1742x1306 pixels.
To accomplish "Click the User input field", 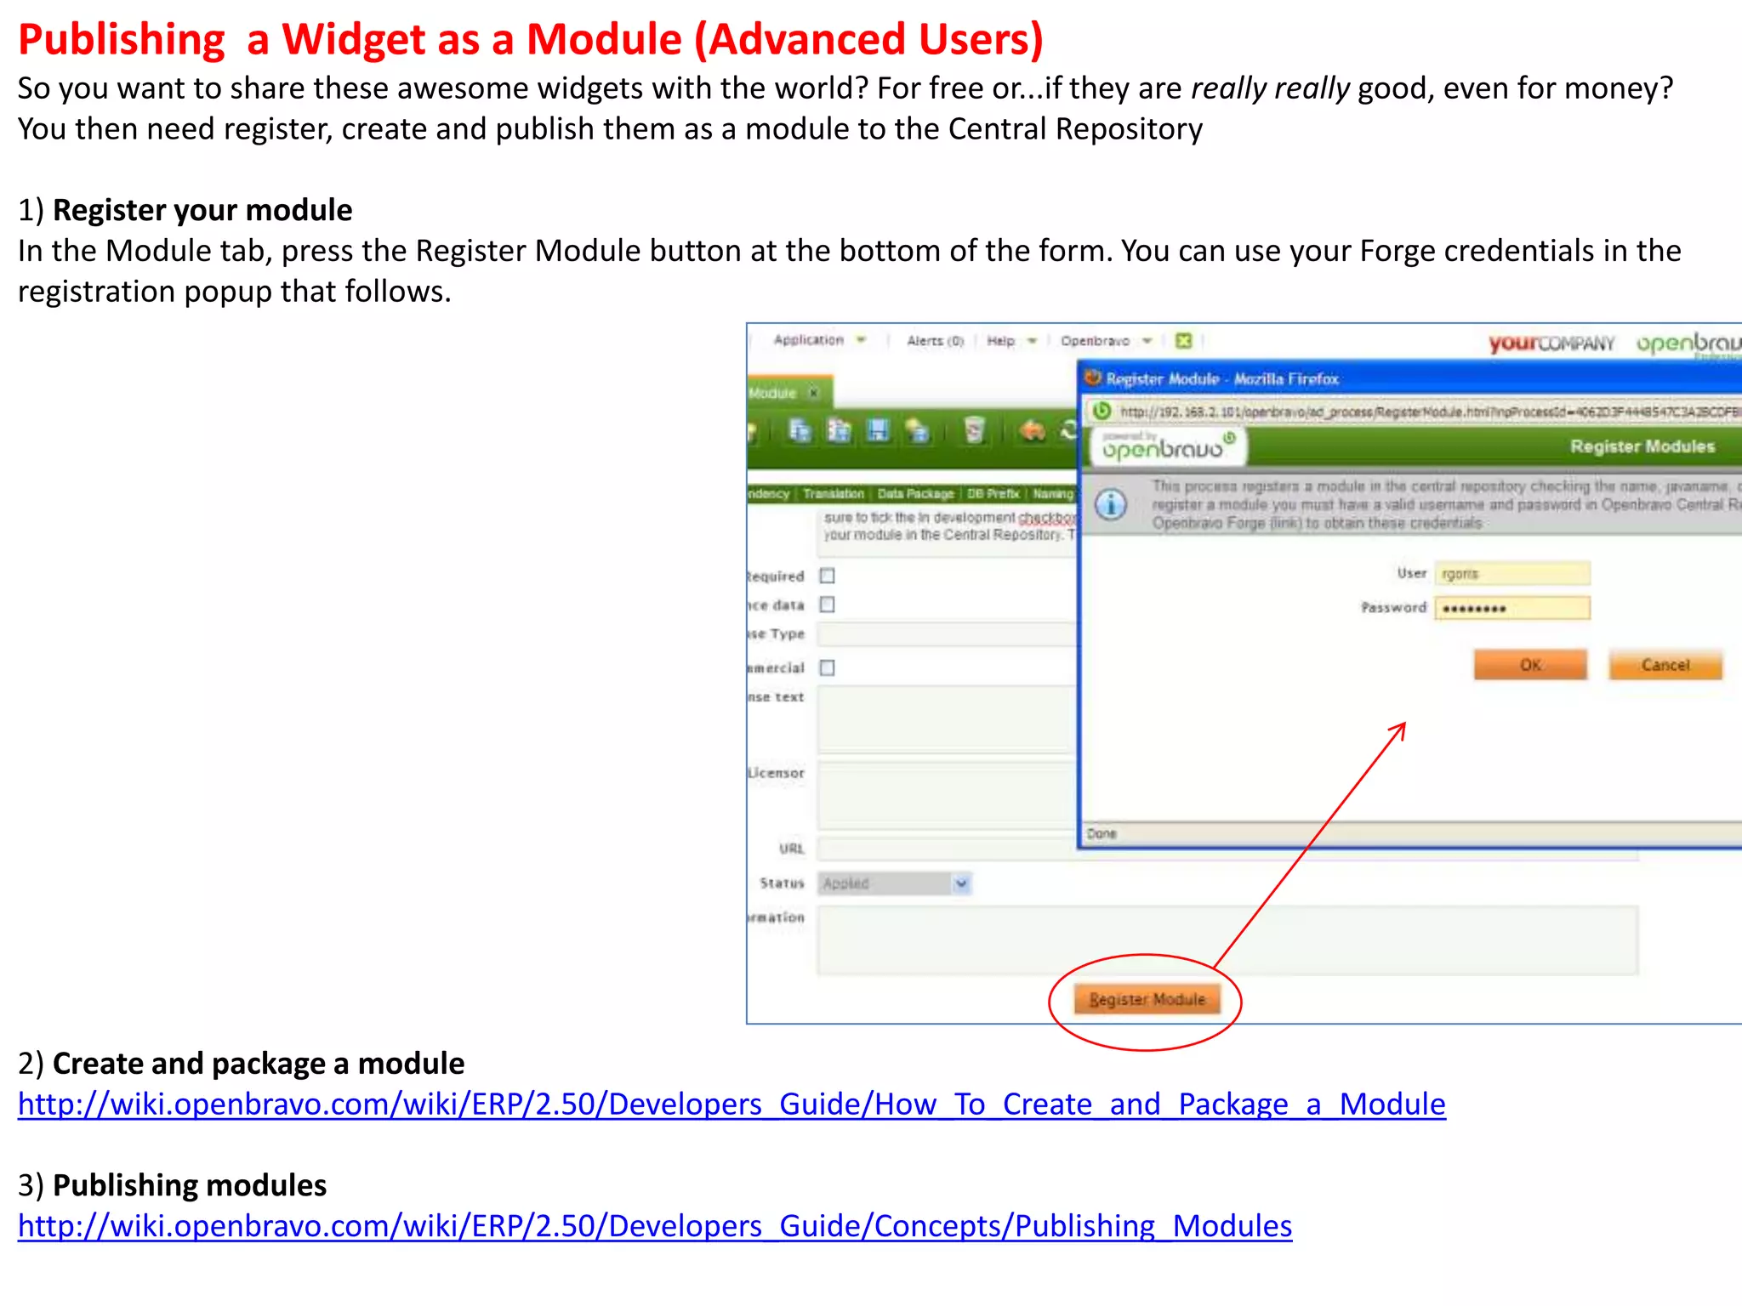I will point(1512,574).
